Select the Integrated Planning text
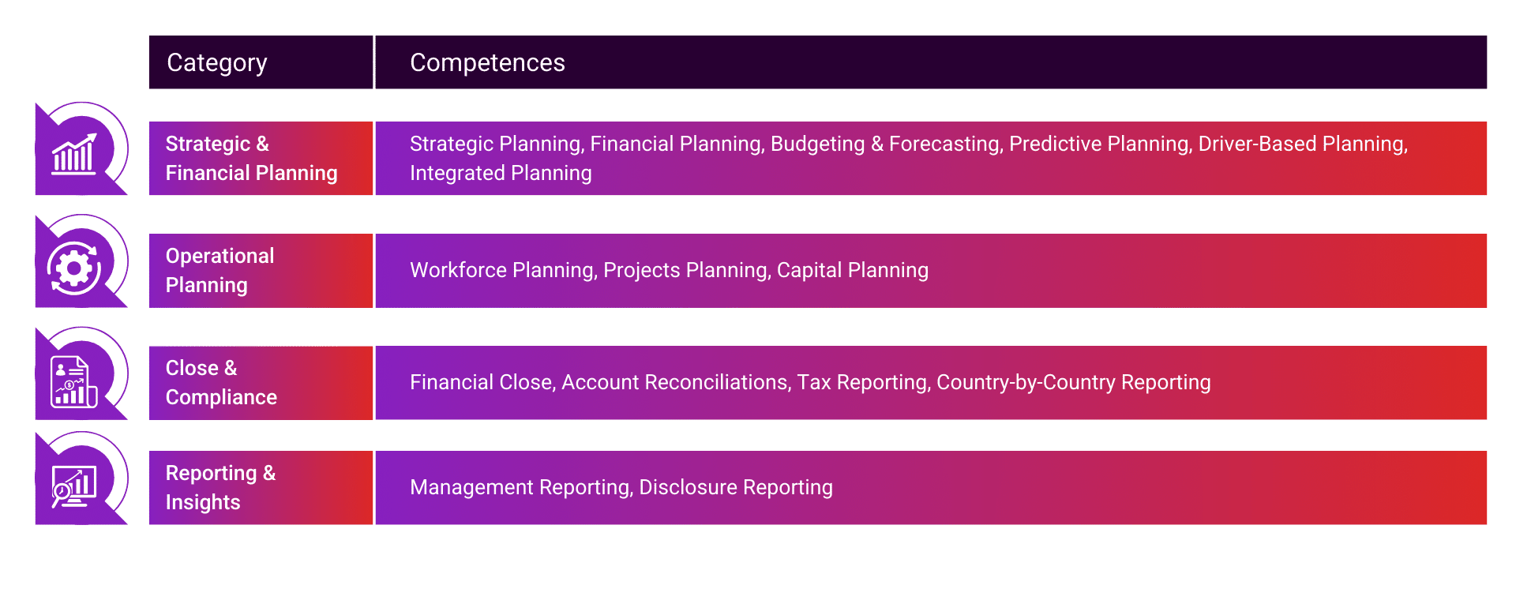 pos(501,173)
